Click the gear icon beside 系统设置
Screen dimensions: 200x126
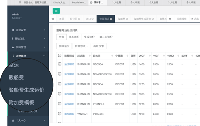tap(13, 30)
